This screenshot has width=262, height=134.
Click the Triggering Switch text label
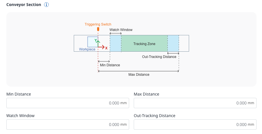pyautogui.click(x=98, y=24)
